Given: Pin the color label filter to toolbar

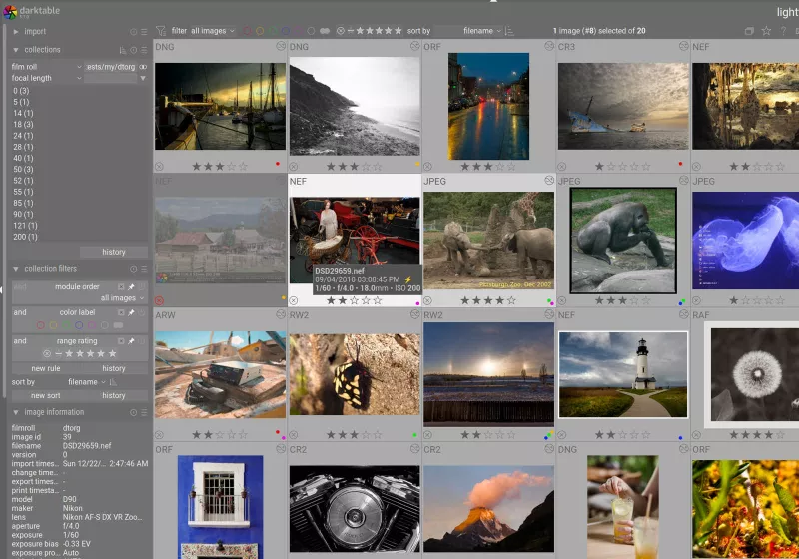Looking at the screenshot, I should pos(132,312).
